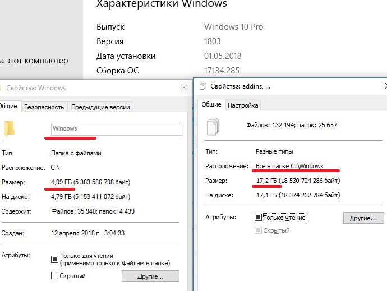The height and width of the screenshot is (291, 387).
Task: Switch to the "Безопасность" tab
Action: [44, 107]
